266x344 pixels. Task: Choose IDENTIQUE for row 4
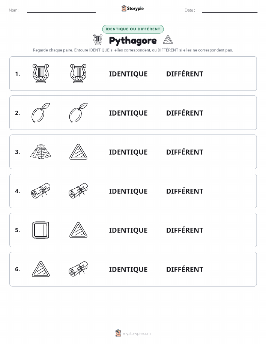[128, 191]
